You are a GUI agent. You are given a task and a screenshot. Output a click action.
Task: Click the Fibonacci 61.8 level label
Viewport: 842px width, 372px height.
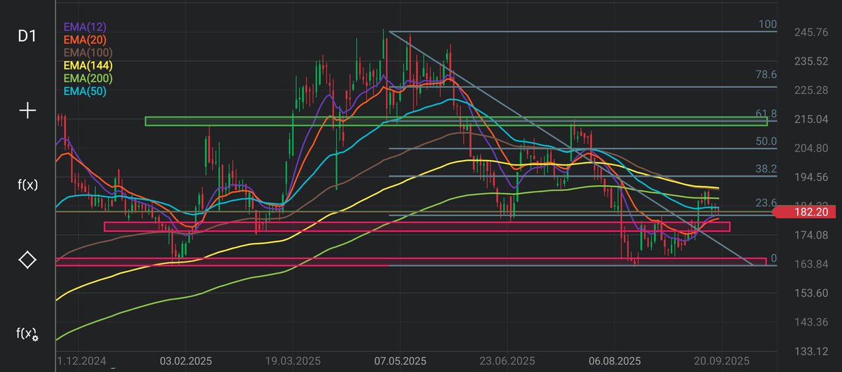[x=766, y=114]
